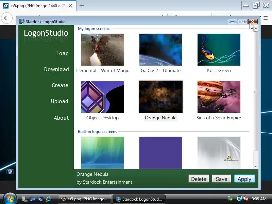Go to the Upload section

(60, 101)
